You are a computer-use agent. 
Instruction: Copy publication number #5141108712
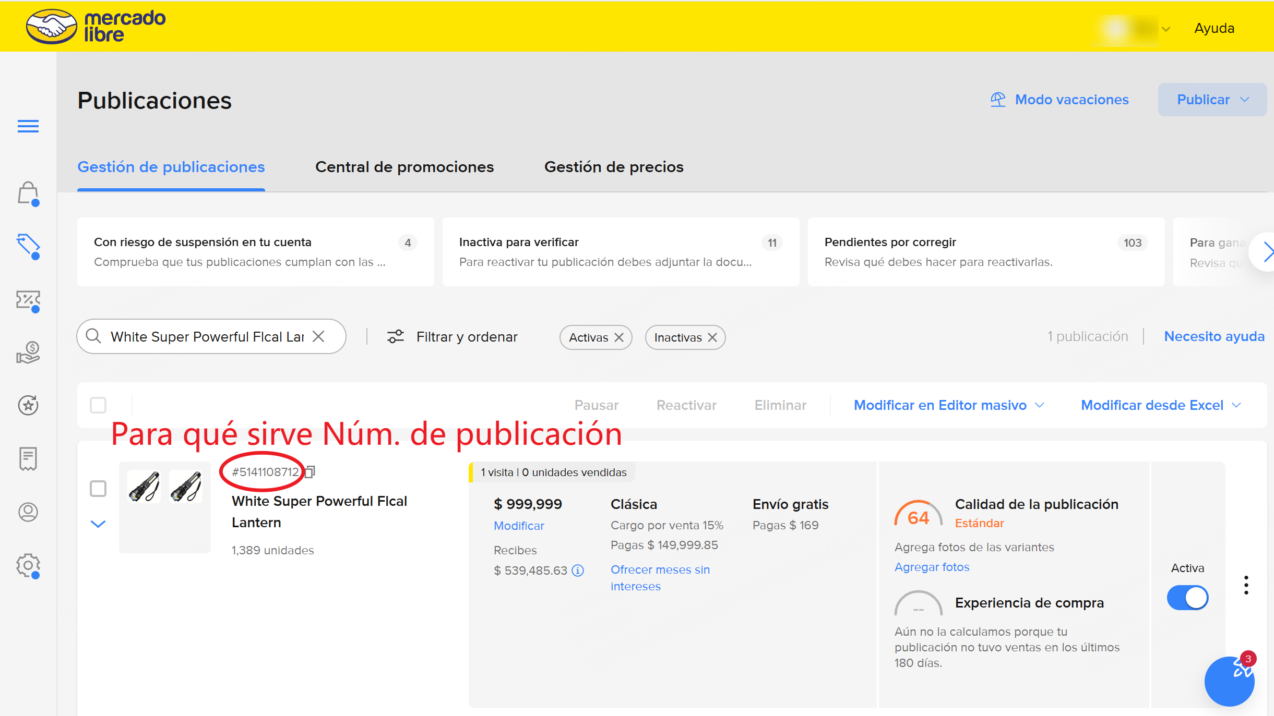(310, 472)
